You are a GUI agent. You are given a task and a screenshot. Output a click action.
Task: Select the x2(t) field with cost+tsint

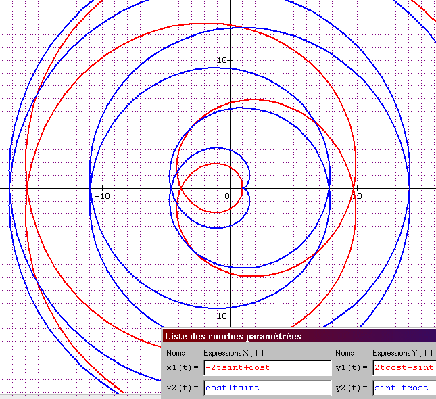click(267, 388)
